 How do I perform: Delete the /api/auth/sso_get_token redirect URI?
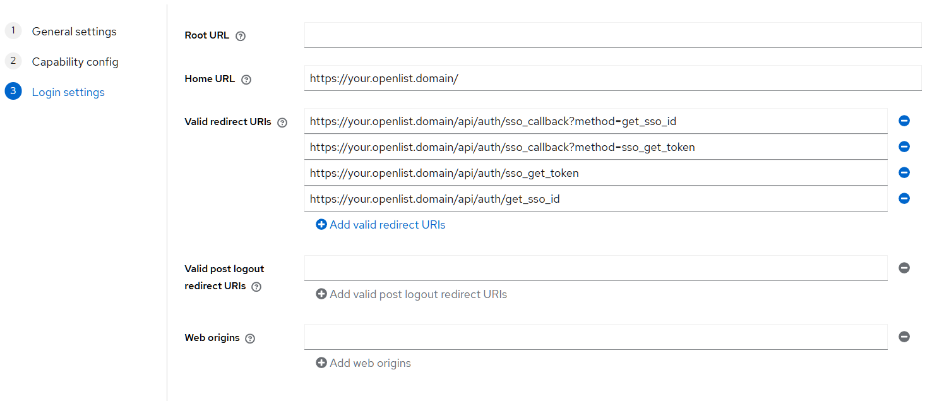[904, 172]
